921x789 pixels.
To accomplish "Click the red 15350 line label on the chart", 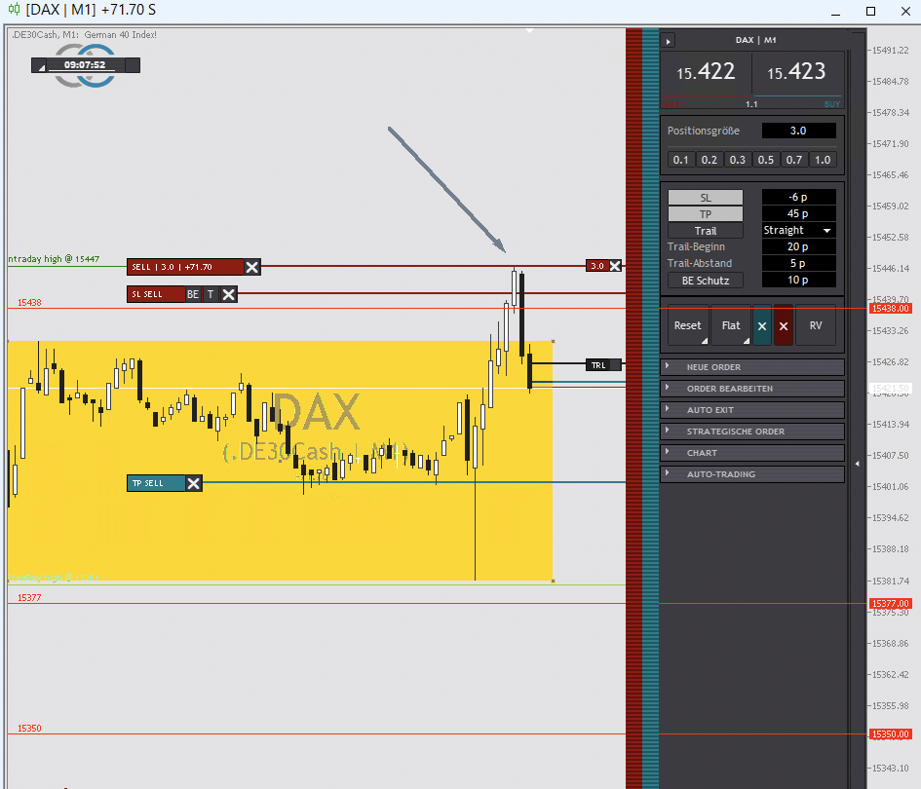I will (x=29, y=728).
